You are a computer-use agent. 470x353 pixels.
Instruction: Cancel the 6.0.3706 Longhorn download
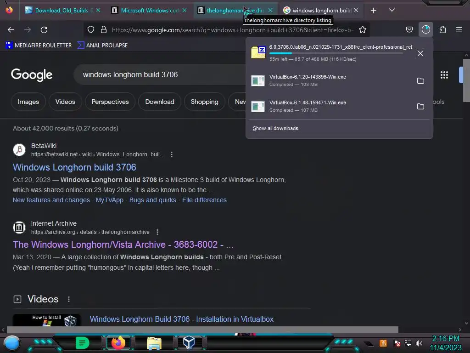[420, 53]
